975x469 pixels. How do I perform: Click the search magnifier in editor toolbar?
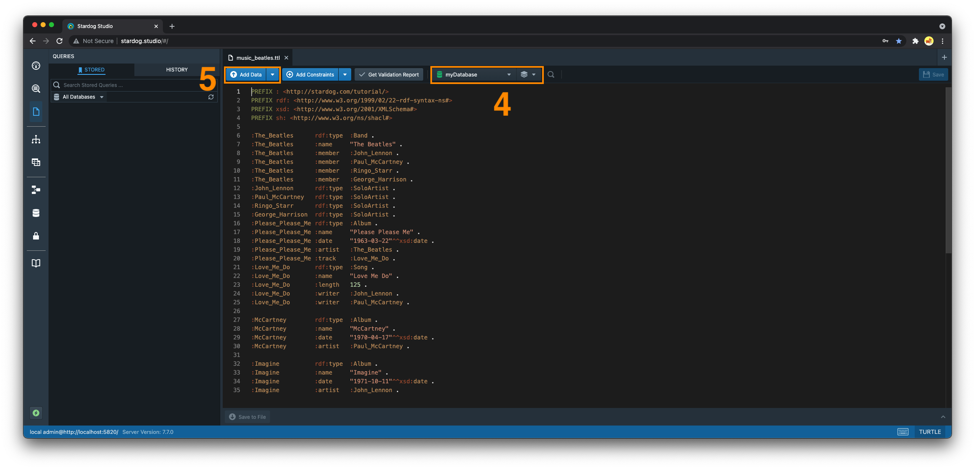[x=551, y=74]
